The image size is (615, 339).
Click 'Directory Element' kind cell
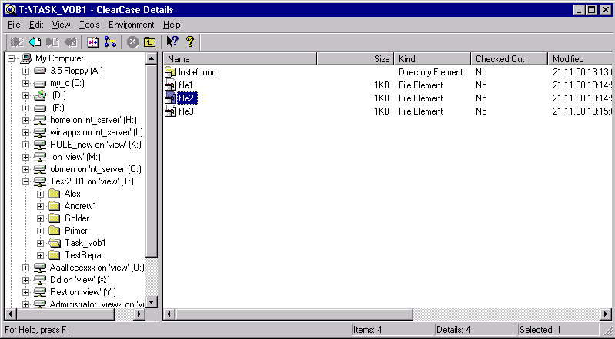[x=431, y=72]
